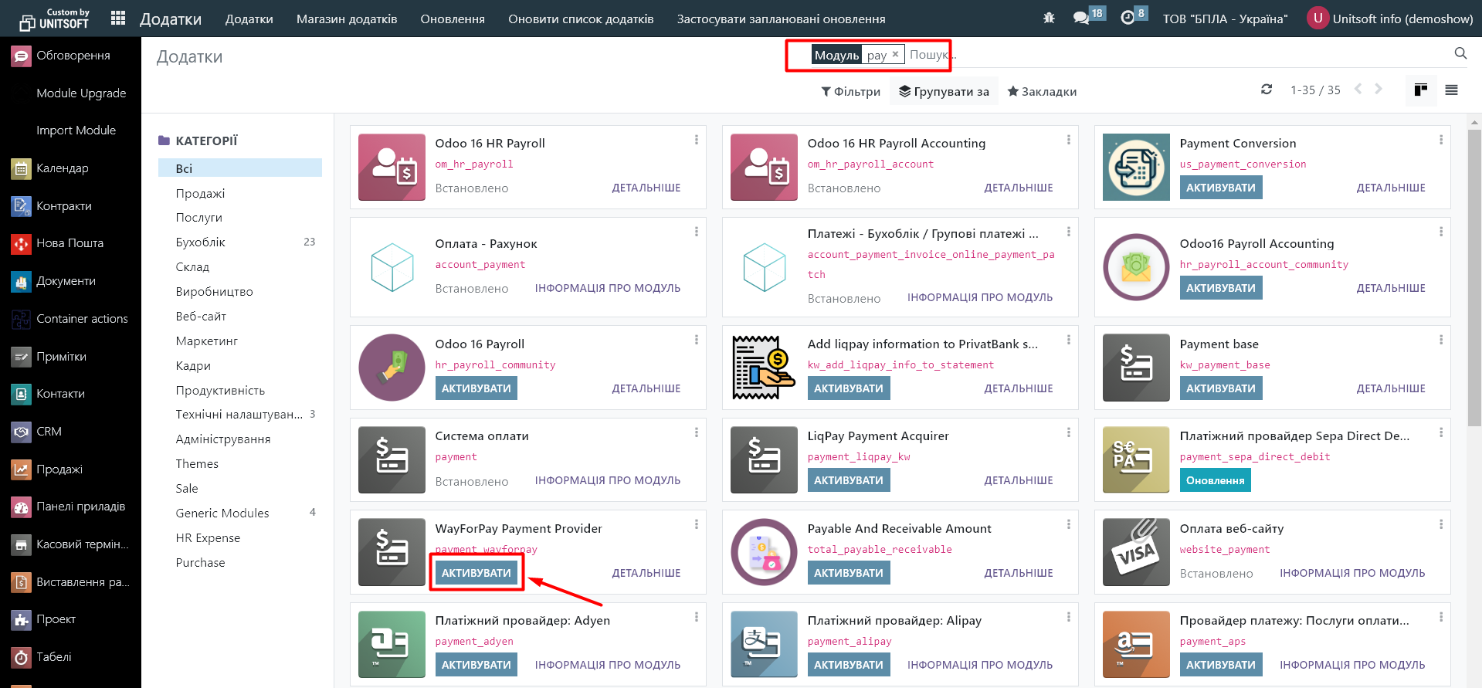Open Контракти app in sidebar
The image size is (1482, 688).
click(70, 206)
